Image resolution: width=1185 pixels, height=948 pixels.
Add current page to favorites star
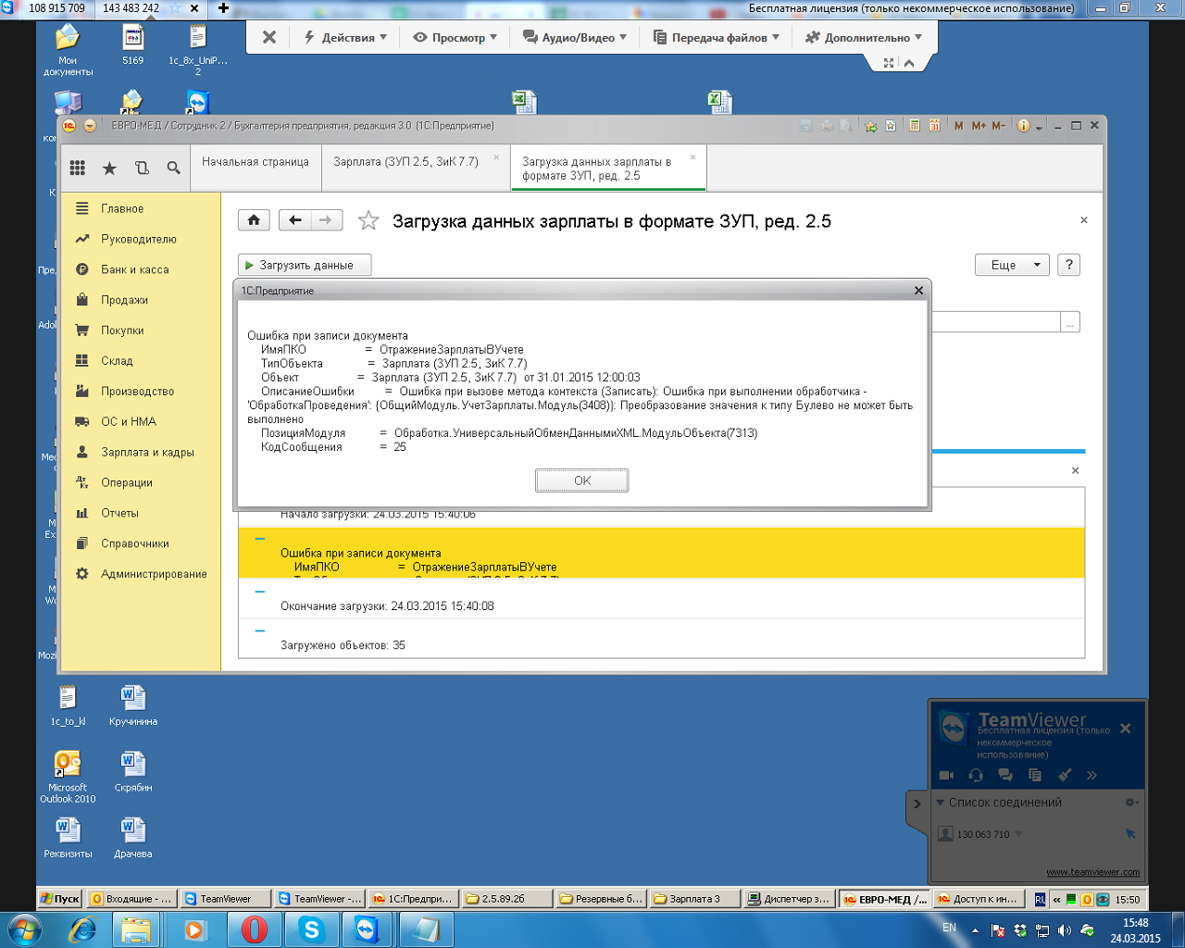[x=368, y=220]
